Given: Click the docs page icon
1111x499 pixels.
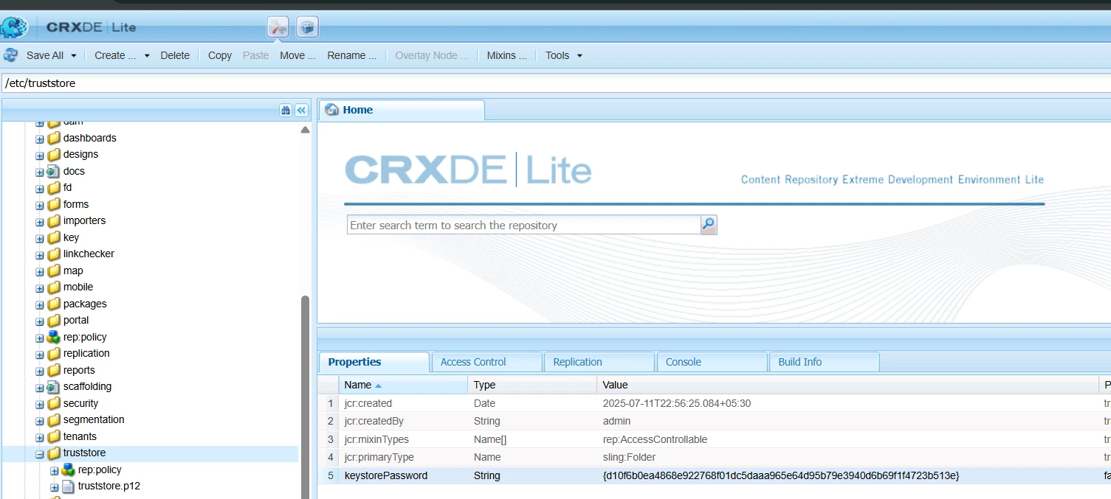Looking at the screenshot, I should [54, 171].
